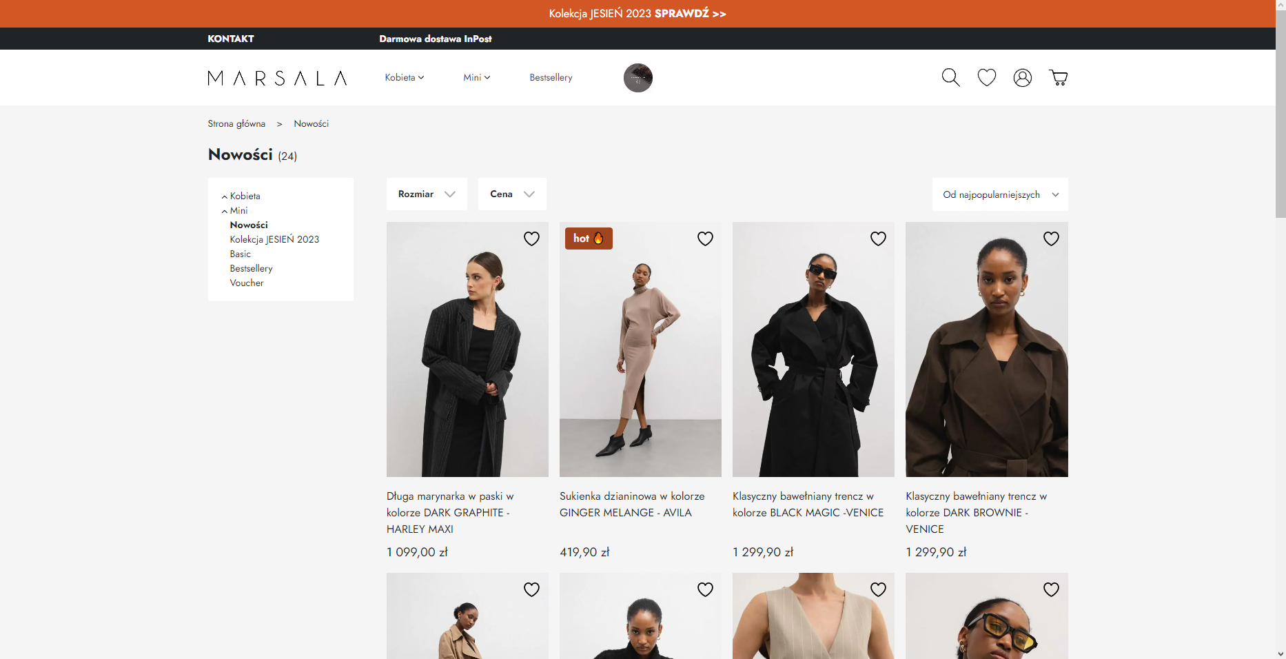Viewport: 1286px width, 659px height.
Task: Expand the Kobieta navigation dropdown
Action: point(405,77)
